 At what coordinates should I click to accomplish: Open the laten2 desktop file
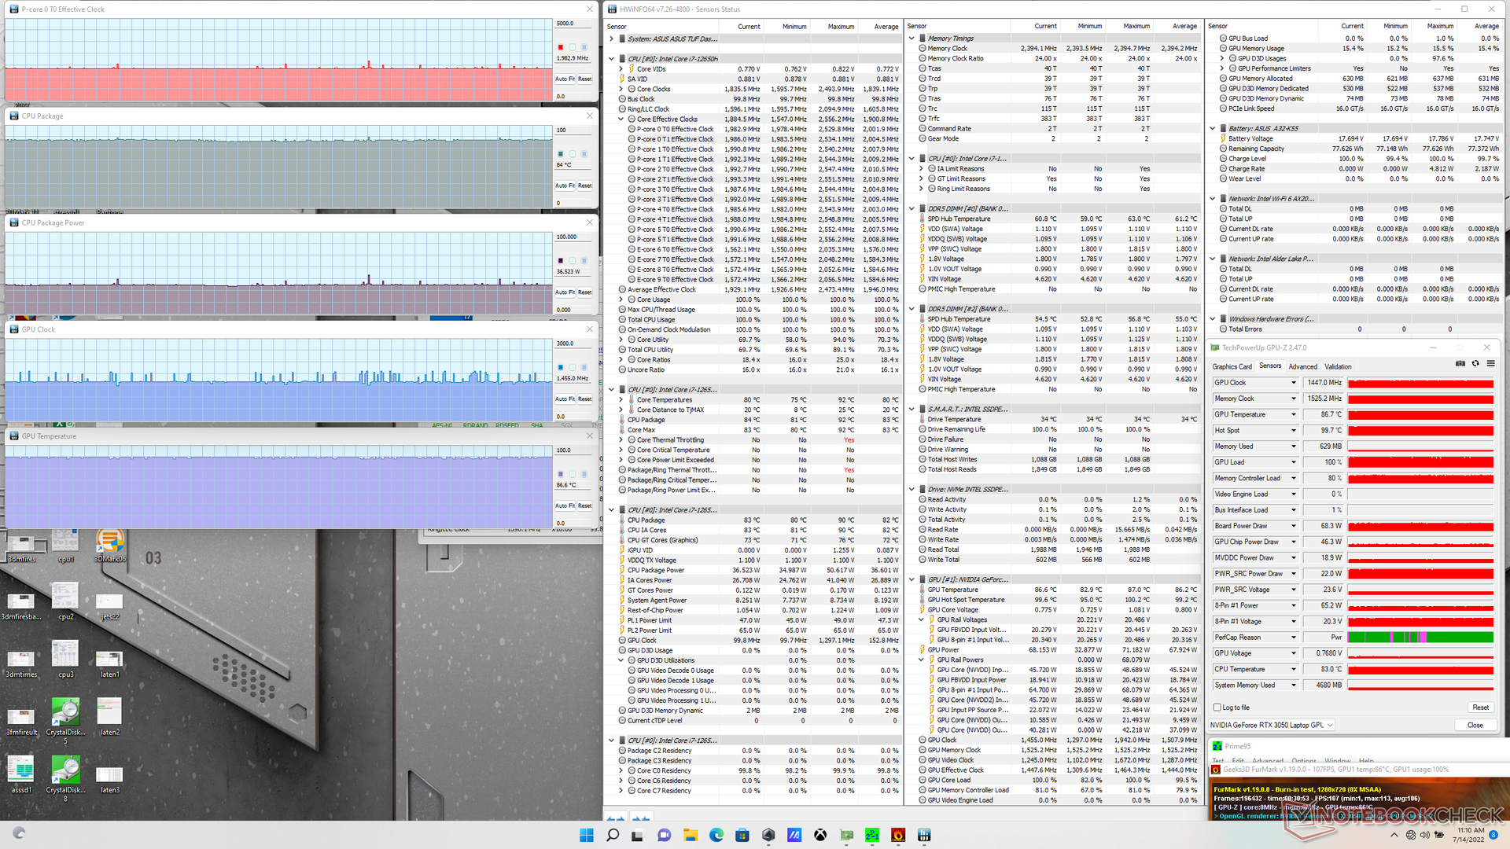point(110,716)
